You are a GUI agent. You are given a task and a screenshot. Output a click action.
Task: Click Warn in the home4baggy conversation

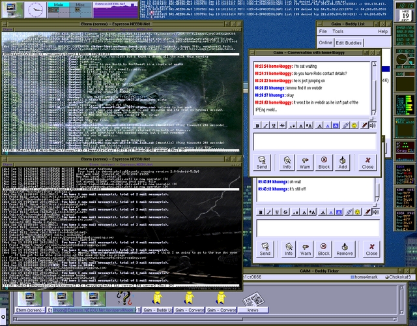click(305, 162)
